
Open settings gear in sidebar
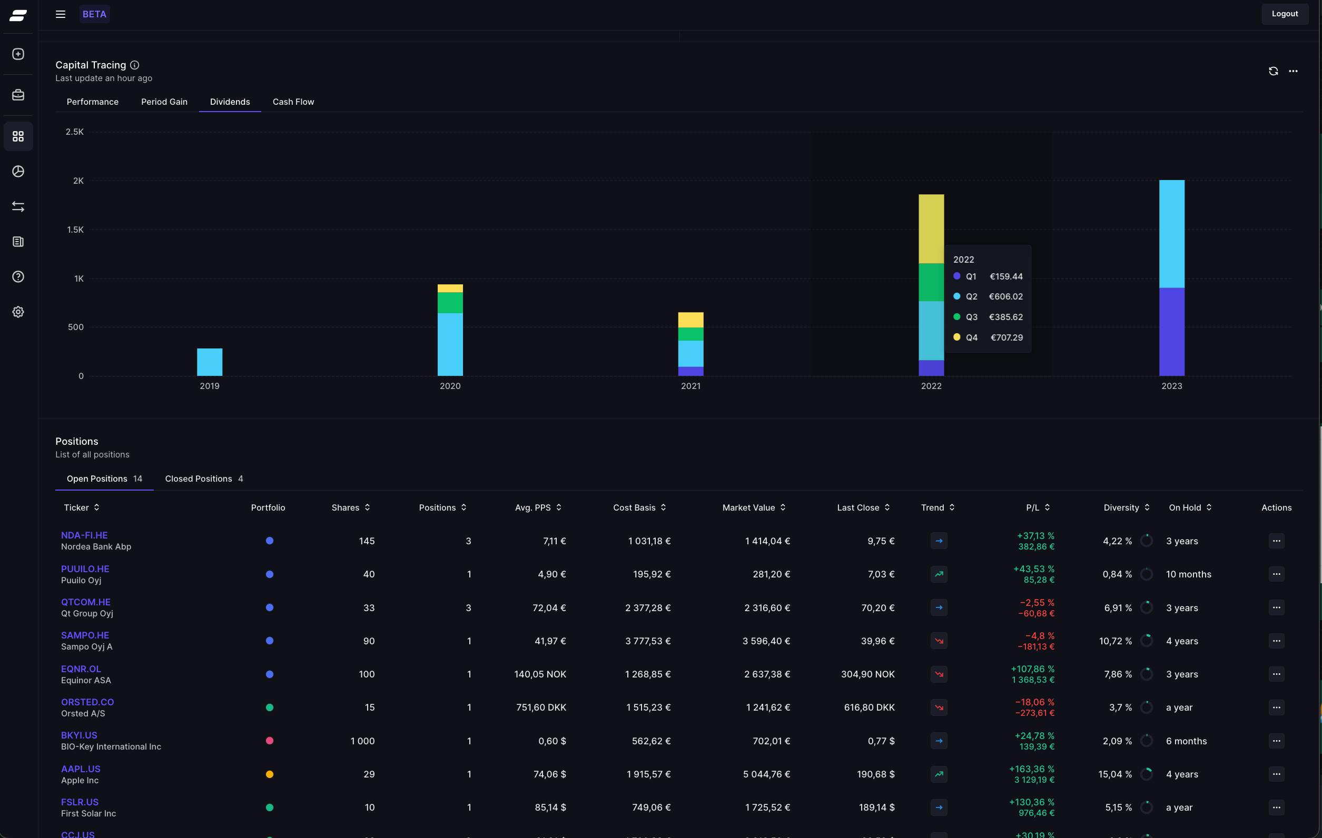[18, 312]
